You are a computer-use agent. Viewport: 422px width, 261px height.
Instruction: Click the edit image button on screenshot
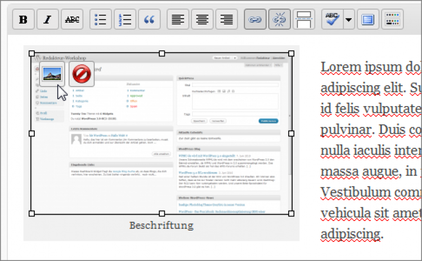coord(53,74)
